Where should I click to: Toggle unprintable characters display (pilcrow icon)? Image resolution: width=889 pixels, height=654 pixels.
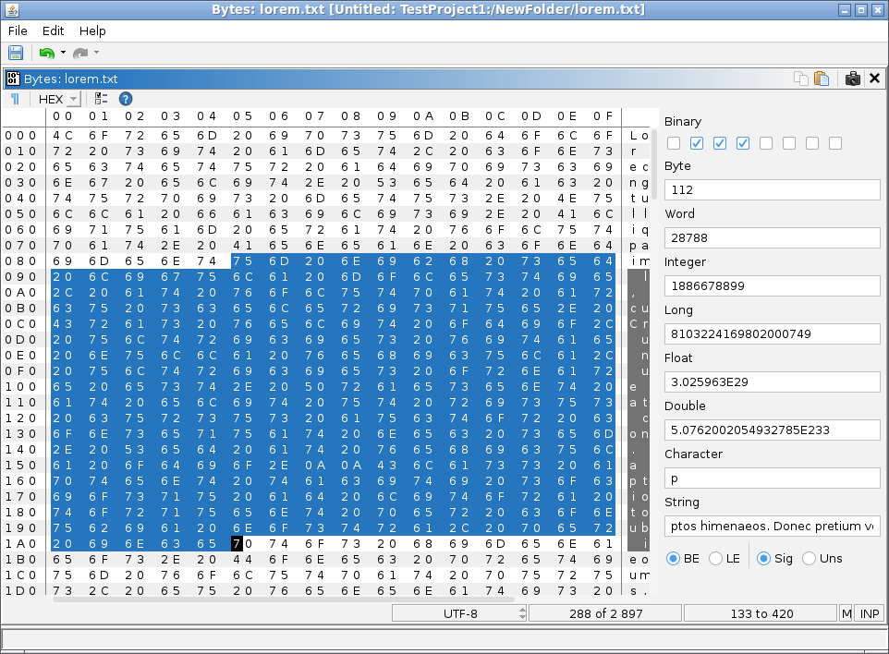tap(13, 99)
